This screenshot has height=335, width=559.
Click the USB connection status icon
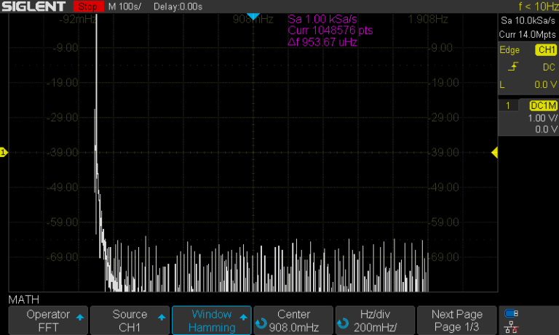click(512, 314)
